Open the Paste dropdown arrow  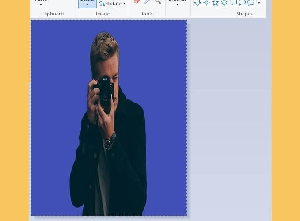point(41,4)
